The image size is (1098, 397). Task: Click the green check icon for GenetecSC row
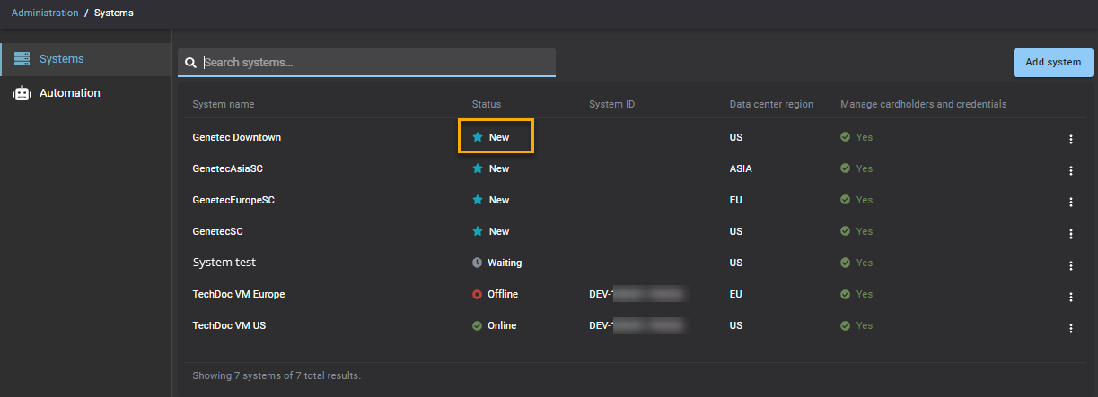(x=845, y=231)
